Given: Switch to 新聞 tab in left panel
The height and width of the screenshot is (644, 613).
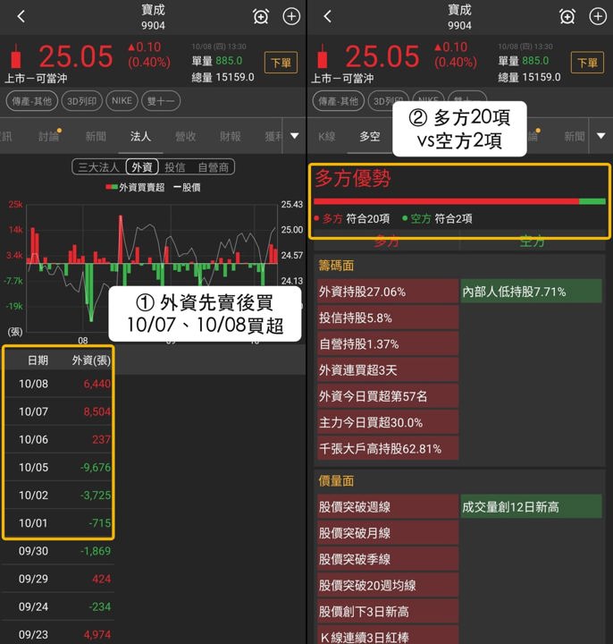Looking at the screenshot, I should pos(96,136).
